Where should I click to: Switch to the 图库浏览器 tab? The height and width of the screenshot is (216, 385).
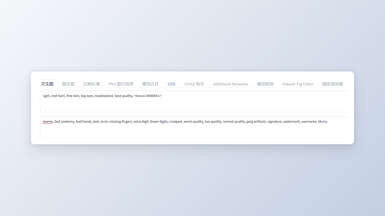(x=332, y=84)
